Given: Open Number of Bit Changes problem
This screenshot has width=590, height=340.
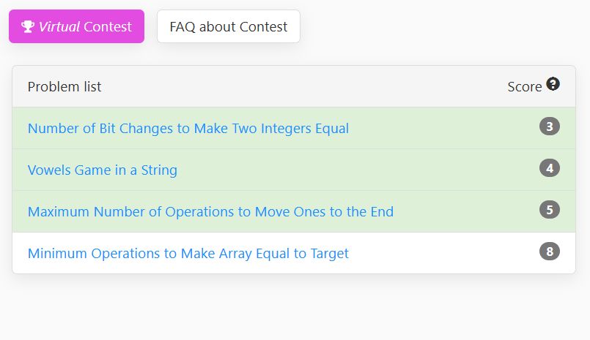Looking at the screenshot, I should [188, 129].
